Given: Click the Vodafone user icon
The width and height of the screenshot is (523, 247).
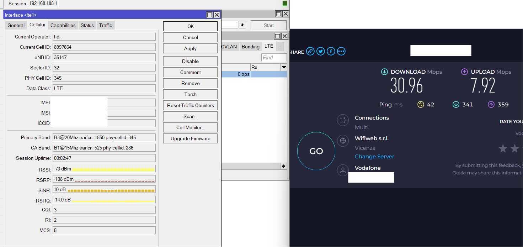Looking at the screenshot, I should click(343, 170).
